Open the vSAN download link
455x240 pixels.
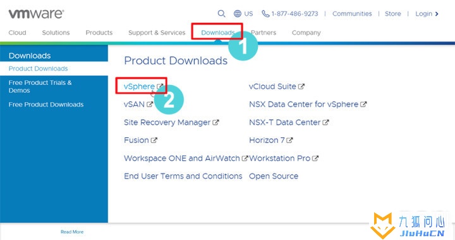(x=134, y=105)
